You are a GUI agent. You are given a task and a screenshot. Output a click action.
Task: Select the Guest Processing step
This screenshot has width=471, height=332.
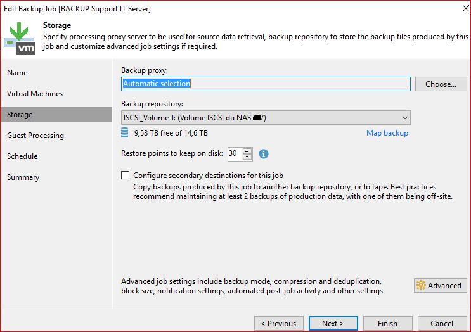pyautogui.click(x=35, y=136)
